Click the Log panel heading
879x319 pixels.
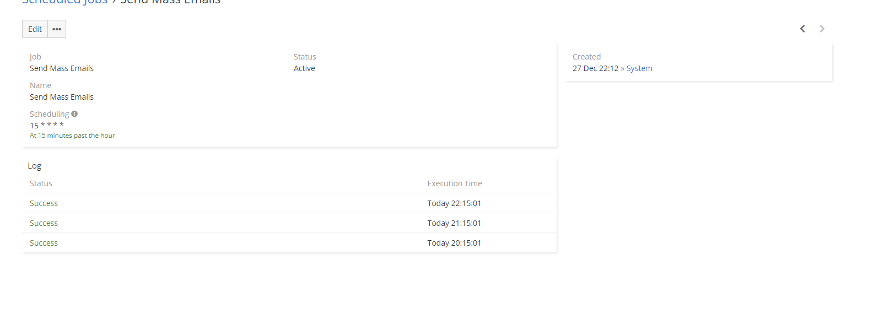click(x=35, y=166)
